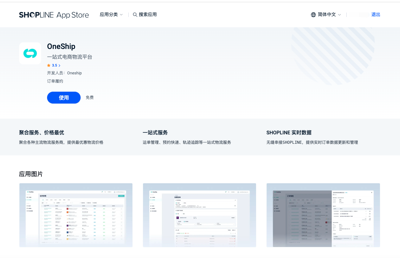Click the blue 使用 button

(x=64, y=98)
